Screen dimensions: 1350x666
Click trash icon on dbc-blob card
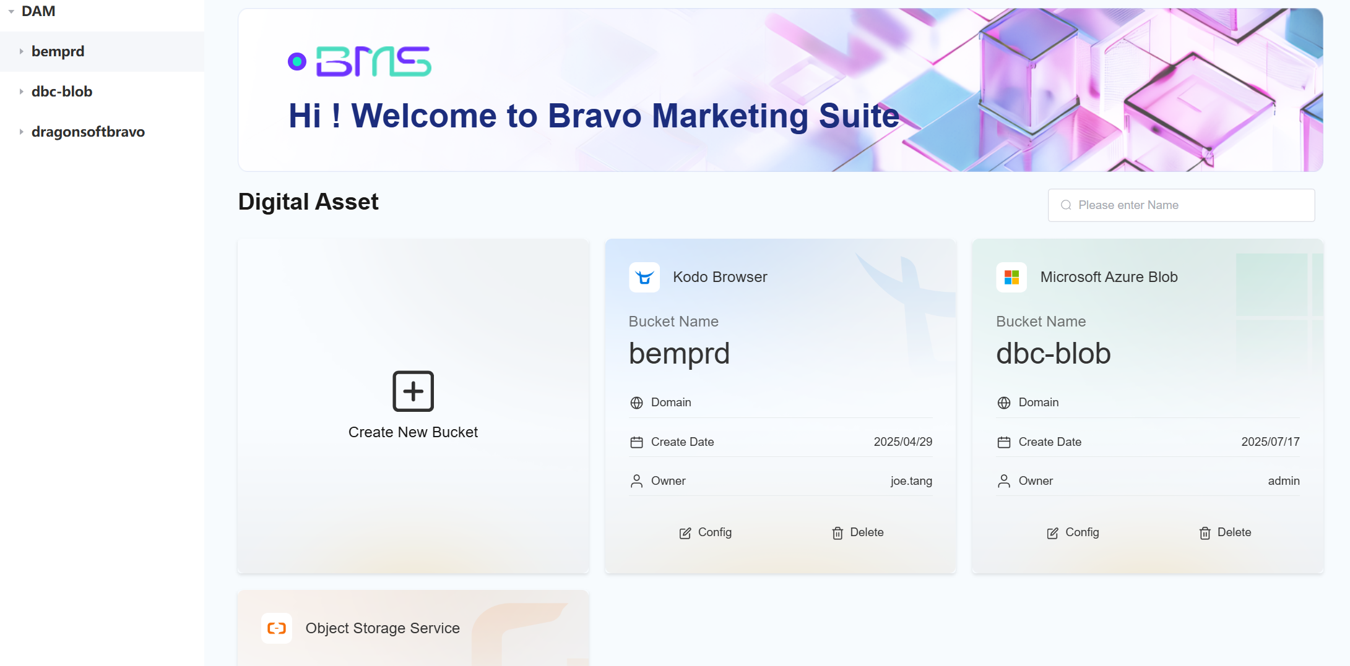(x=1205, y=533)
